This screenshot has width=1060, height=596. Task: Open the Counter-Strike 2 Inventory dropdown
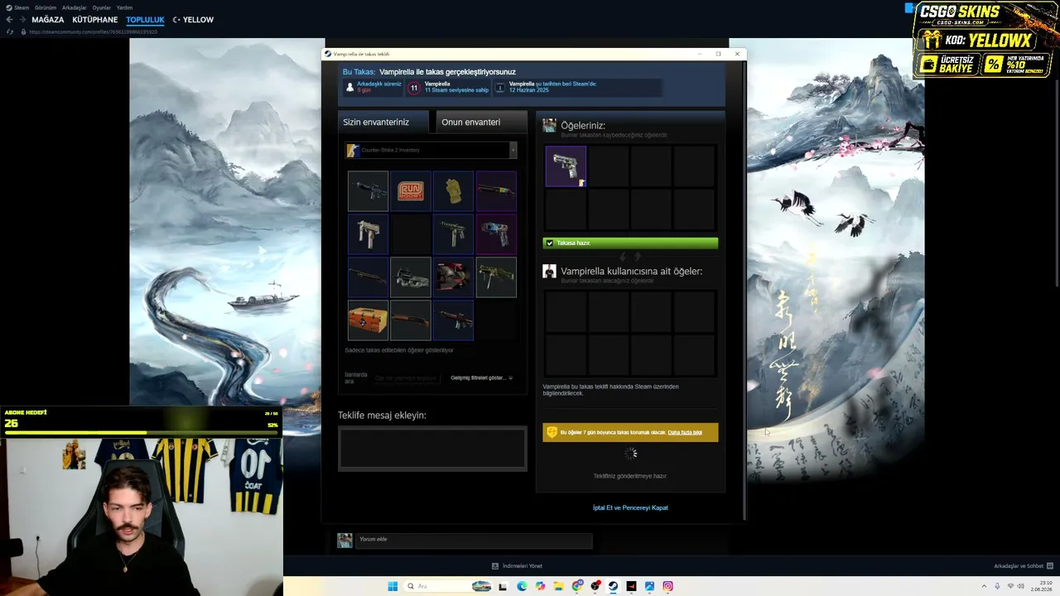coord(431,150)
